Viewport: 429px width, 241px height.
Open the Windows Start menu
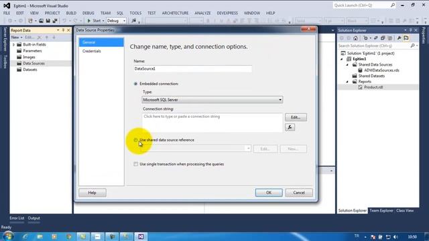pyautogui.click(x=8, y=236)
